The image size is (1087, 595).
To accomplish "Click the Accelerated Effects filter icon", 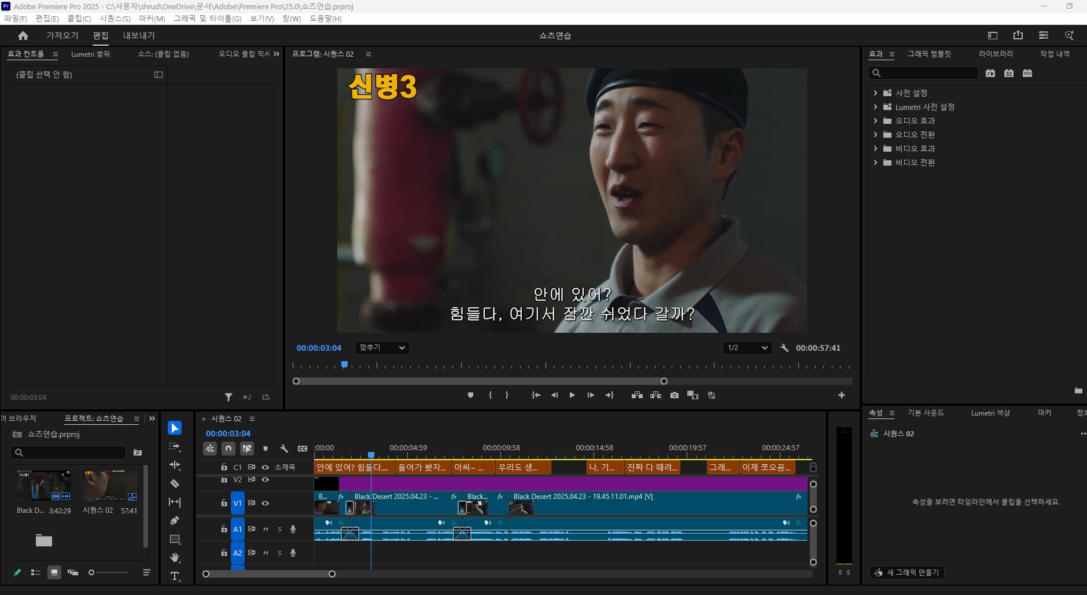I will 990,73.
